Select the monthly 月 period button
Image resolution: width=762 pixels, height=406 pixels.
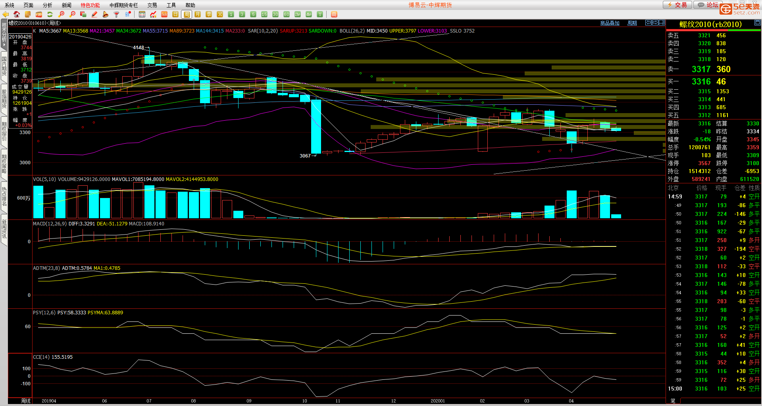pos(198,14)
